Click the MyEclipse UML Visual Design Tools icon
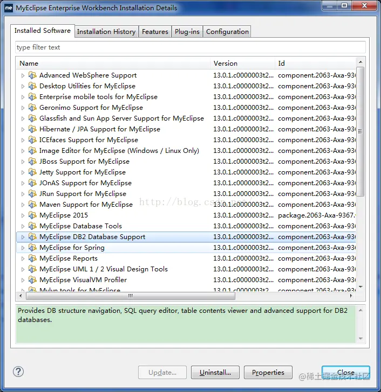This screenshot has width=381, height=392. (32, 269)
